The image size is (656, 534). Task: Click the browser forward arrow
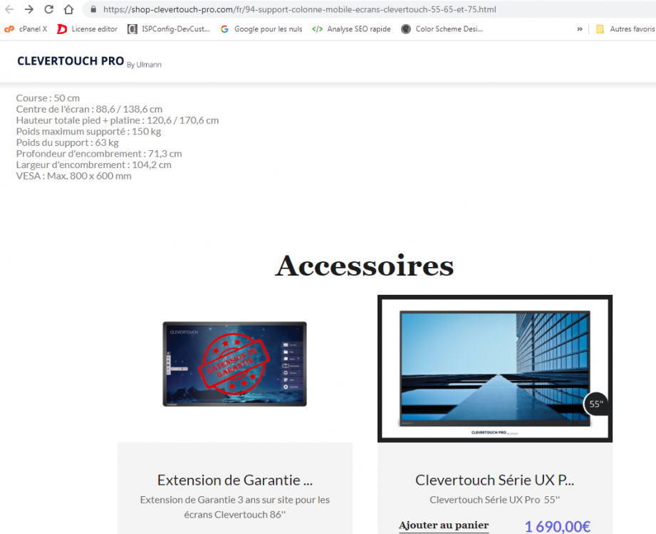(x=29, y=9)
